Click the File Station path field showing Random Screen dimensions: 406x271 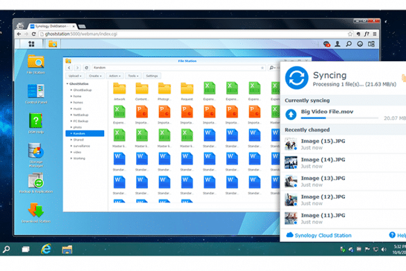(x=179, y=67)
